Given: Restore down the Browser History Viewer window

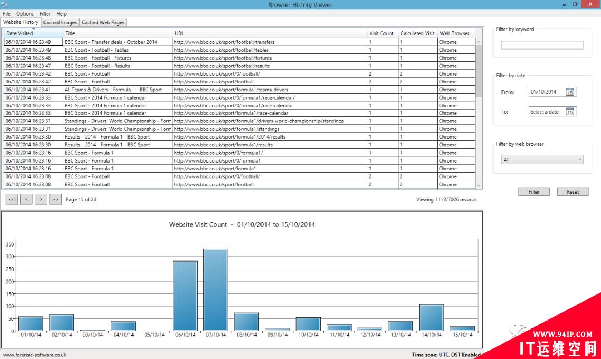Looking at the screenshot, I should click(575, 4).
